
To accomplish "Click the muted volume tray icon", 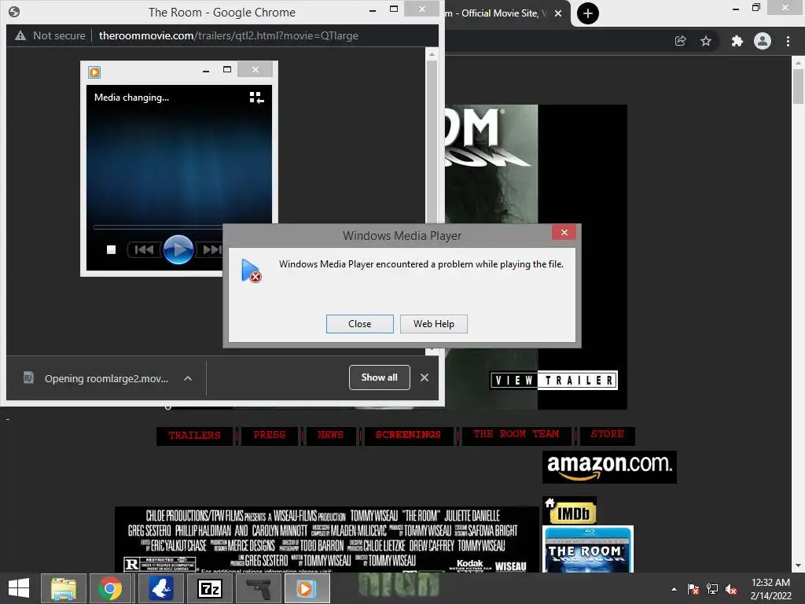I will pyautogui.click(x=732, y=589).
